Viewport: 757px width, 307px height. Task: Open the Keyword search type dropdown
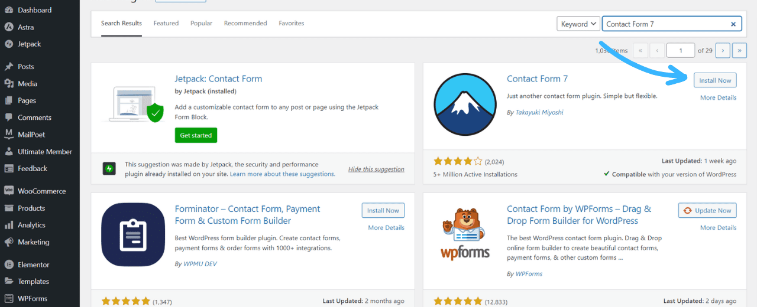point(578,24)
